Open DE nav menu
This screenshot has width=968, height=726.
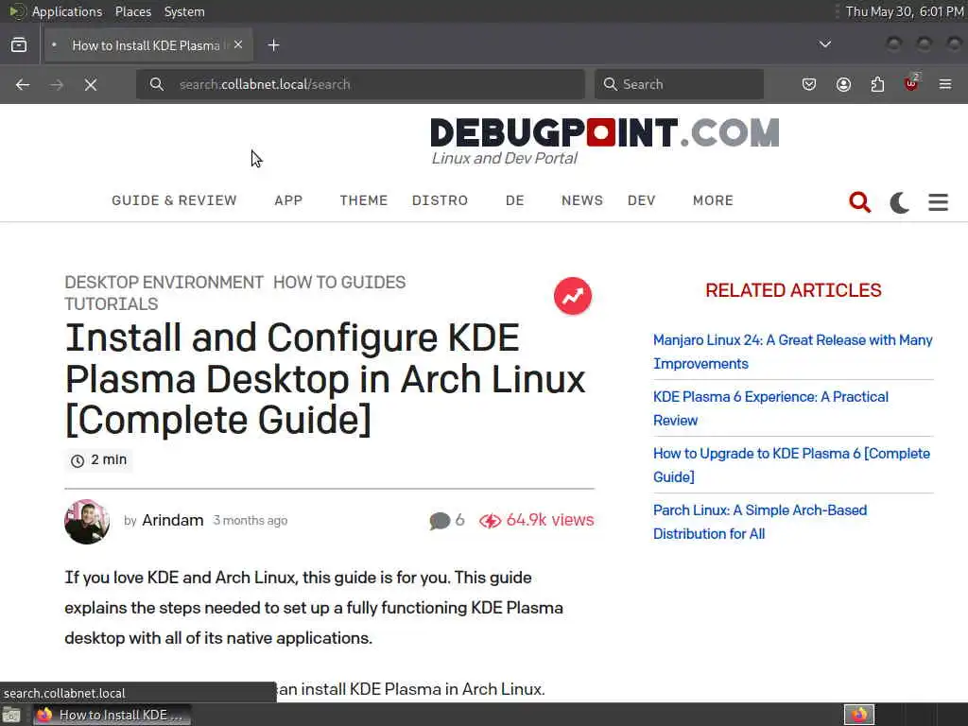[515, 200]
